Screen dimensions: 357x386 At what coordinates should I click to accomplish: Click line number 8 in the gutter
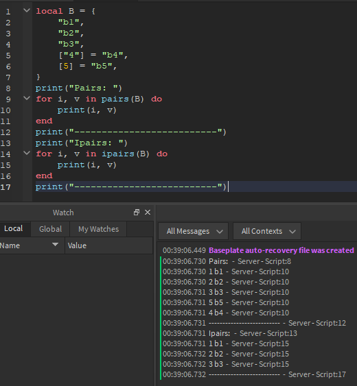tap(8, 88)
